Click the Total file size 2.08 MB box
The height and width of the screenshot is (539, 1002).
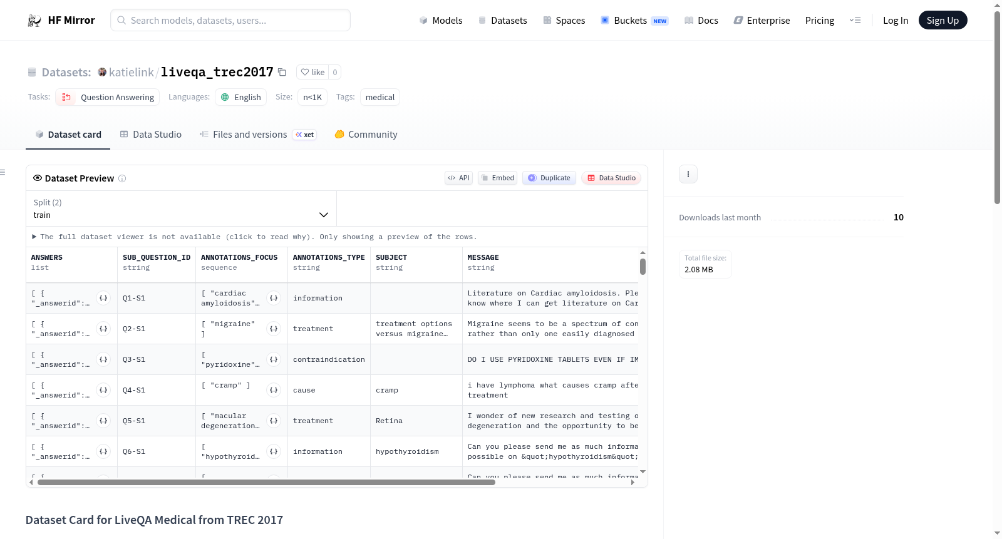pos(706,264)
